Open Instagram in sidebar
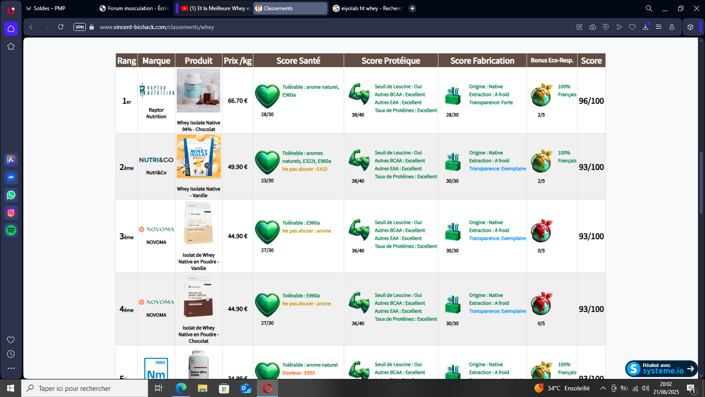 coord(11,213)
